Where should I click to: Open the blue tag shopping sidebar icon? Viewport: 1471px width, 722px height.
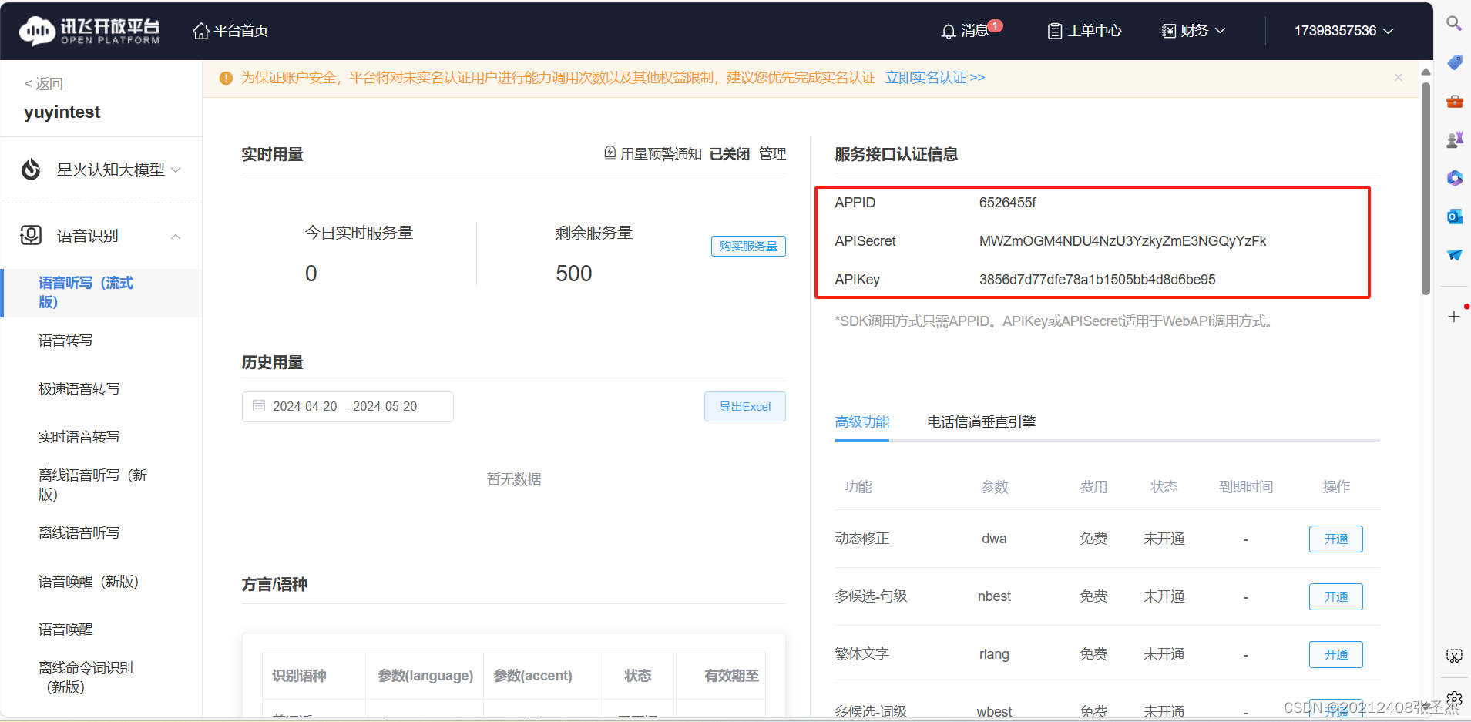[1454, 62]
